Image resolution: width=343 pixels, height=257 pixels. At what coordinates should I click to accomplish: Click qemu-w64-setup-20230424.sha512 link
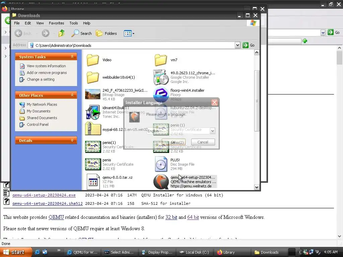[x=48, y=203]
